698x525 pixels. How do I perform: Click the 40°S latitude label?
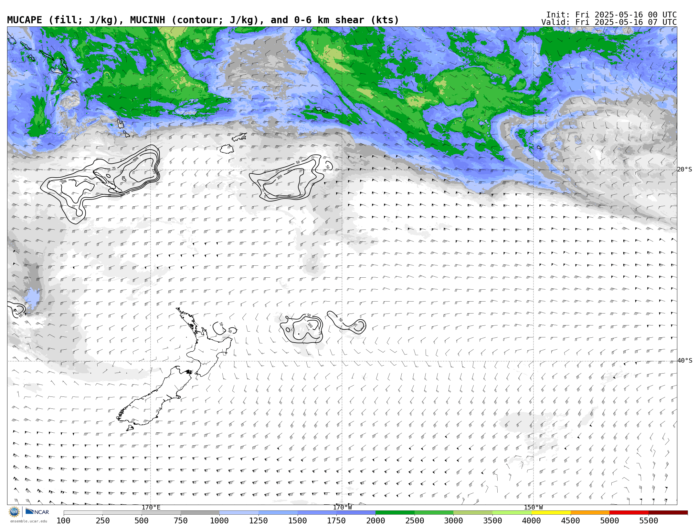(685, 361)
